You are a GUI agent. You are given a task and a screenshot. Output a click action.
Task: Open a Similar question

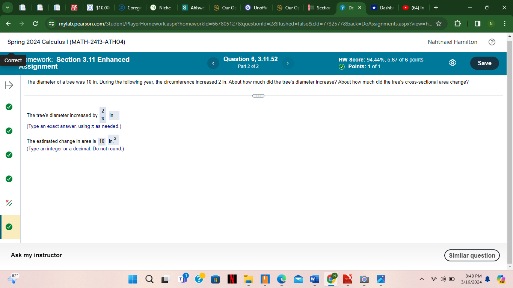point(472,255)
